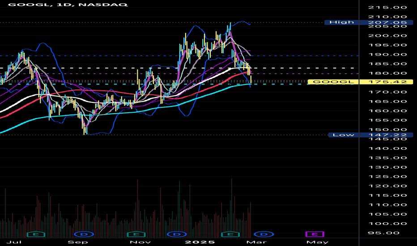This screenshot has height=246, width=417.
Task: Click the 130.00 price axis value
Action: [387, 167]
